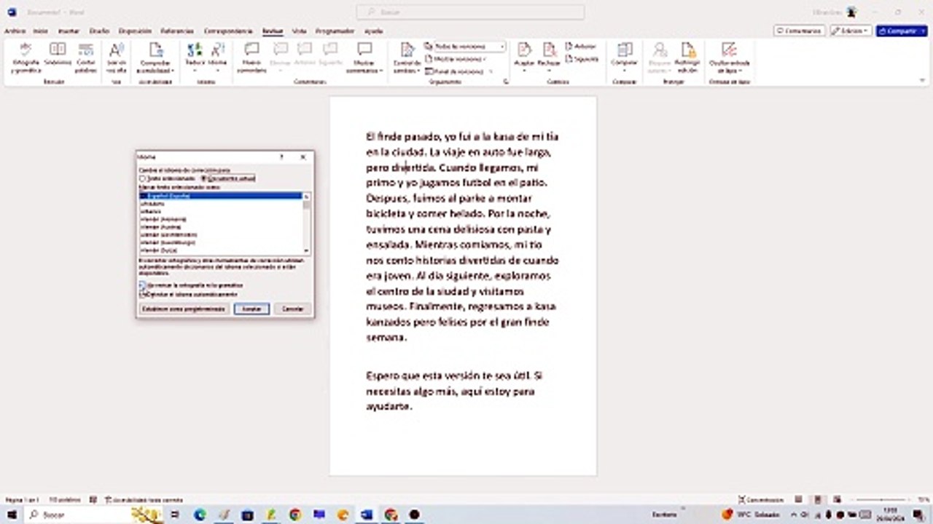Switch to the Vista tab
933x524 pixels.
[x=299, y=31]
